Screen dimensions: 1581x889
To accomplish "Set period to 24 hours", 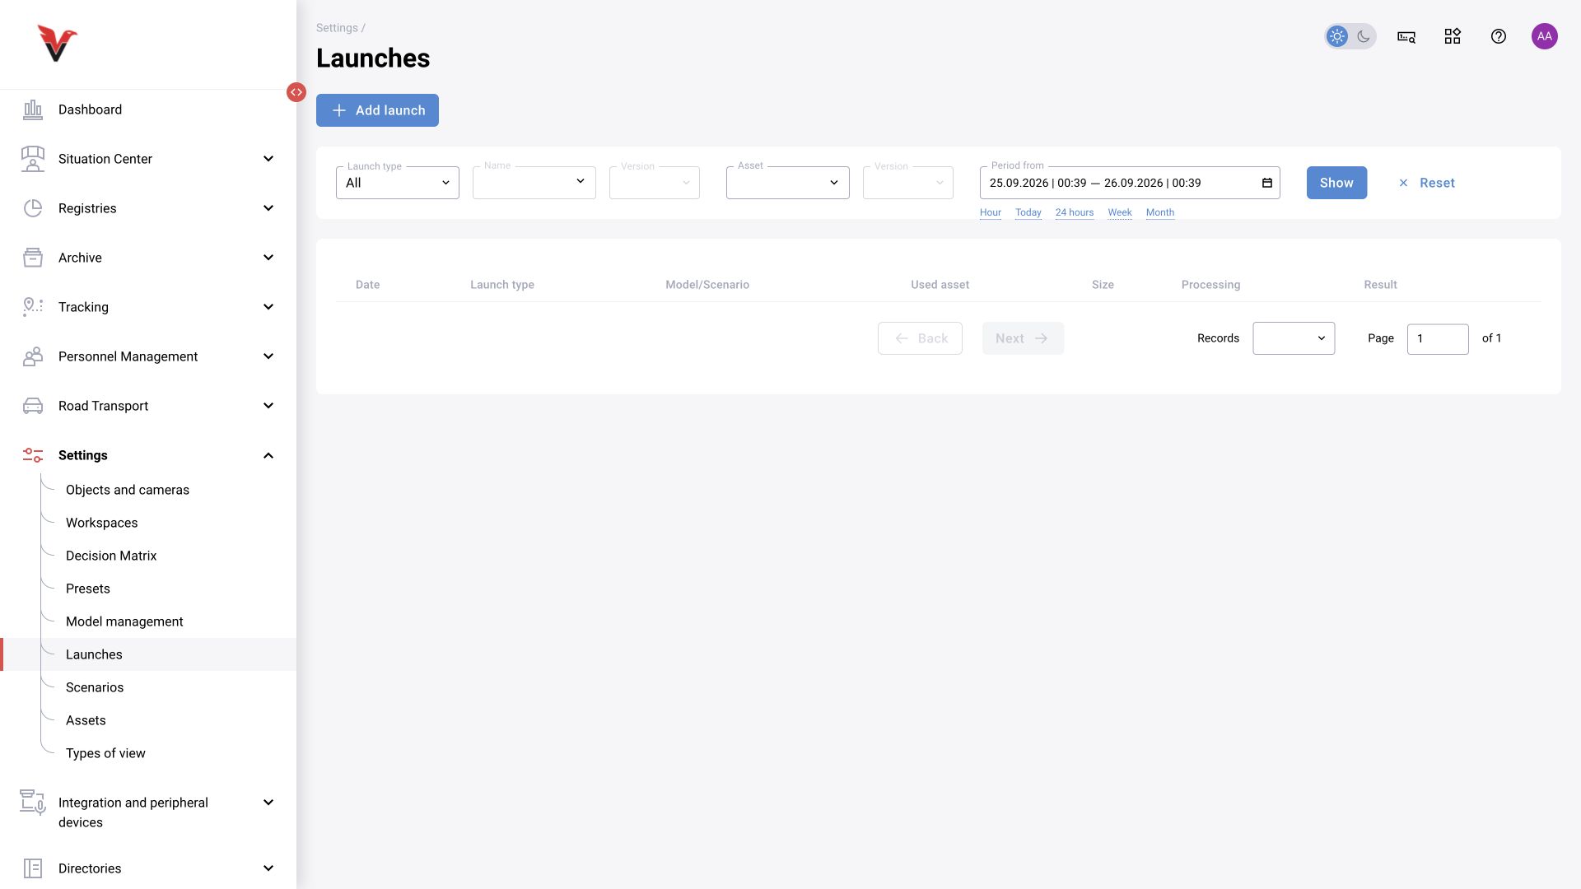I will pos(1075,212).
